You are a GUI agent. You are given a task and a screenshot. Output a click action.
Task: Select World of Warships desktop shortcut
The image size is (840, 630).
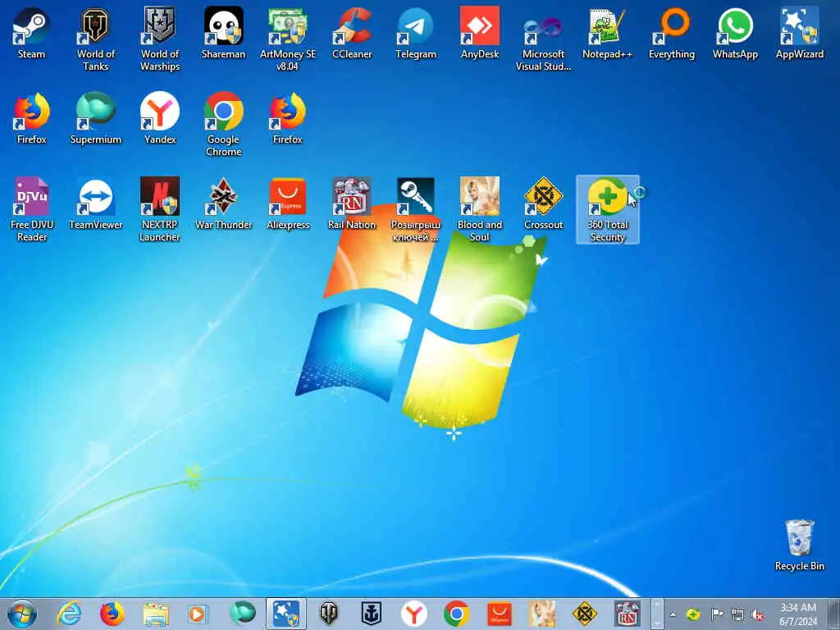pyautogui.click(x=160, y=39)
